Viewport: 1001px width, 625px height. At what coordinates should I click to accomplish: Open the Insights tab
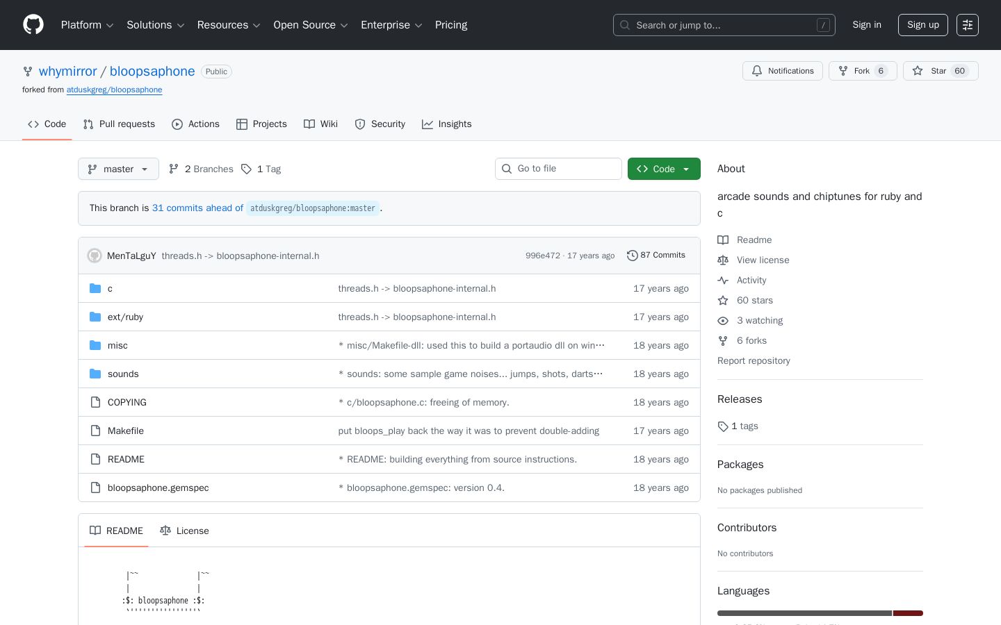(446, 124)
